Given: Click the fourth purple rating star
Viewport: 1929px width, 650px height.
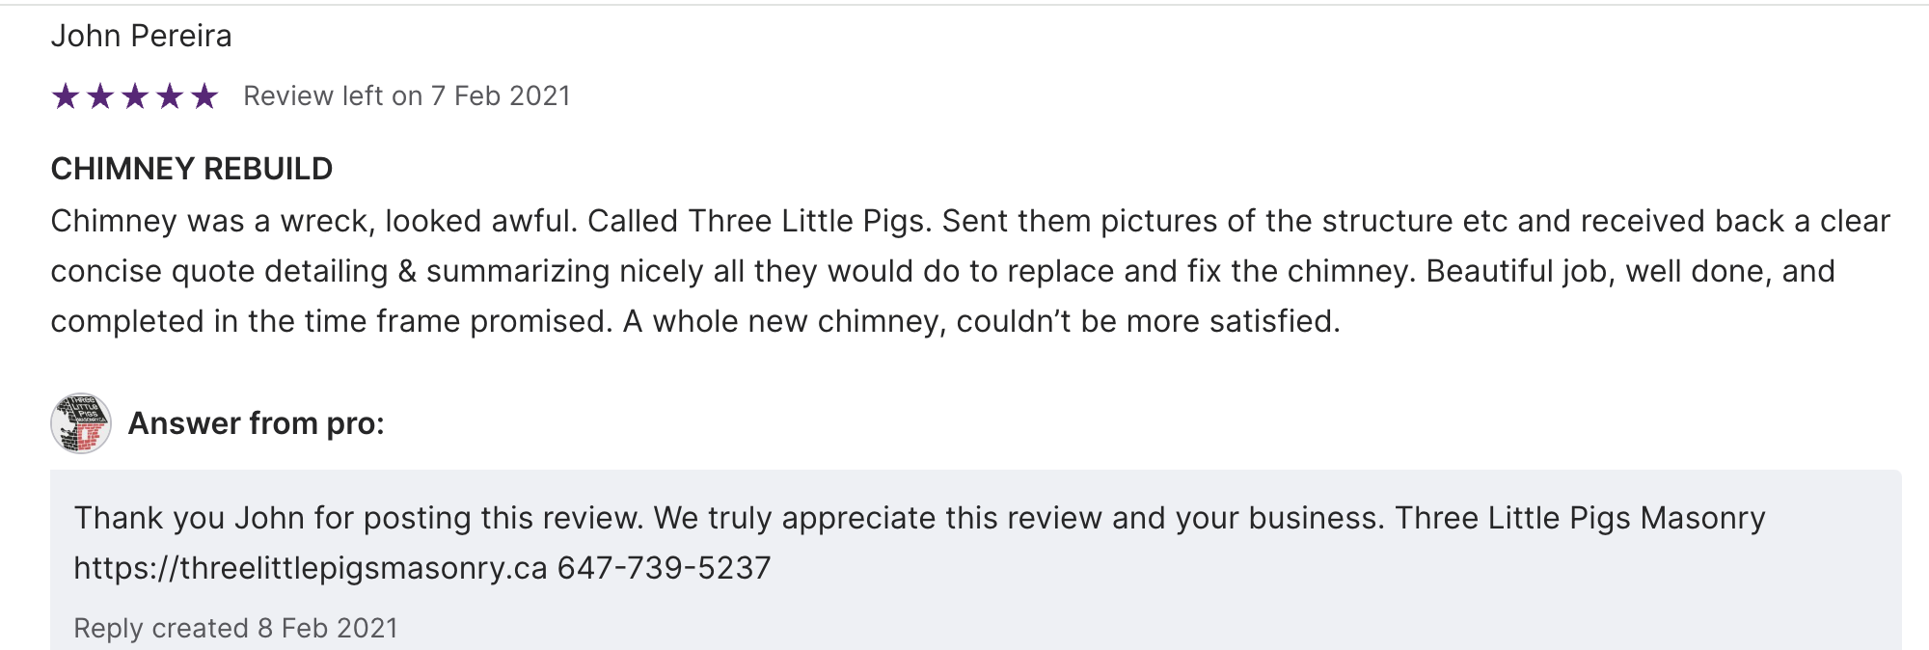Looking at the screenshot, I should 170,96.
